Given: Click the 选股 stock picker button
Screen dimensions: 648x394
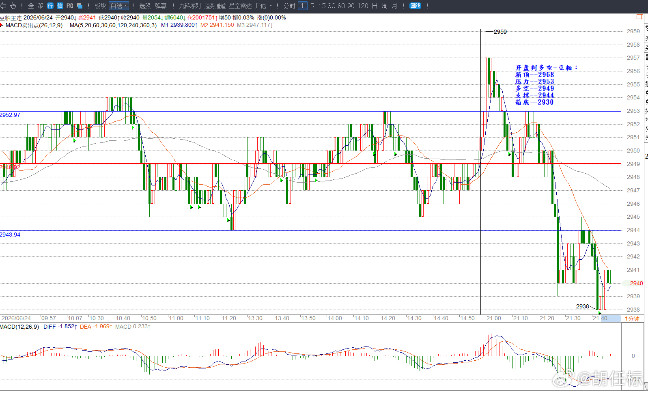Looking at the screenshot, I should (x=145, y=6).
